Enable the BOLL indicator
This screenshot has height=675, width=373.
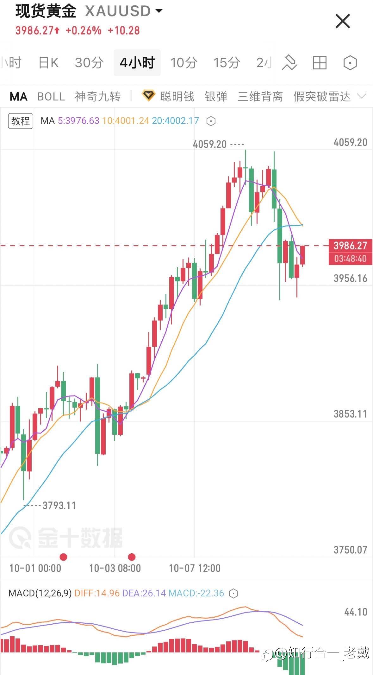tap(51, 96)
